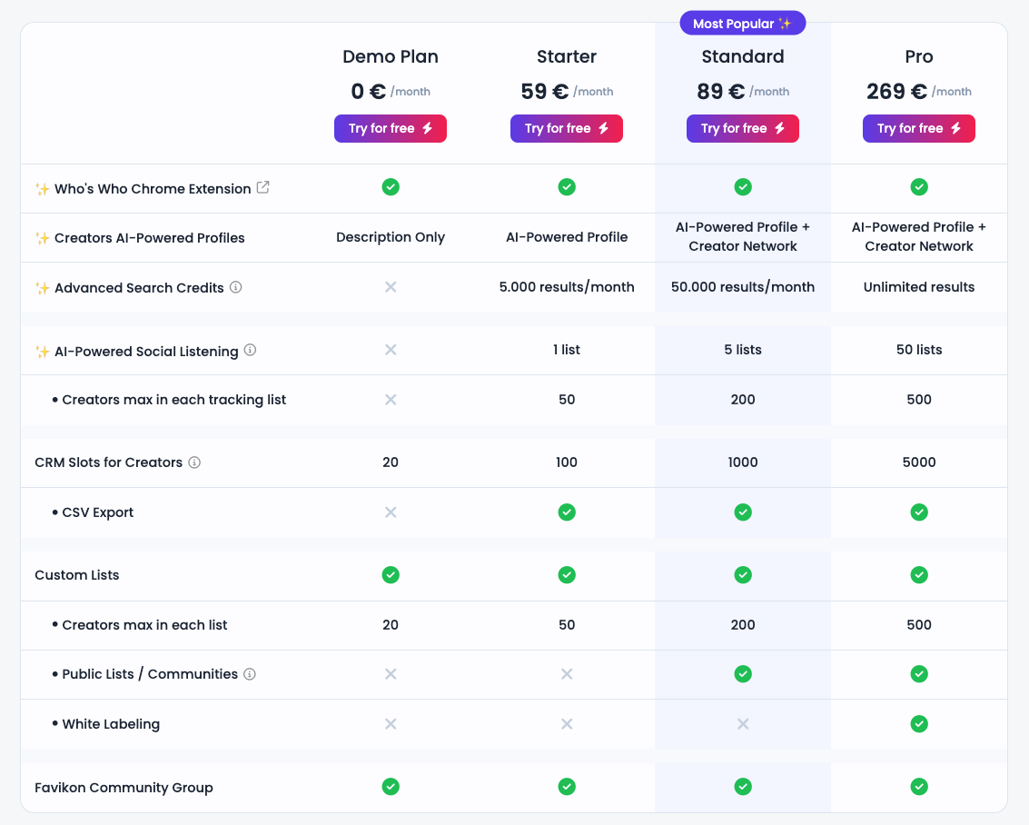The width and height of the screenshot is (1029, 825).
Task: Start the Standard plan free trial
Action: 742,129
